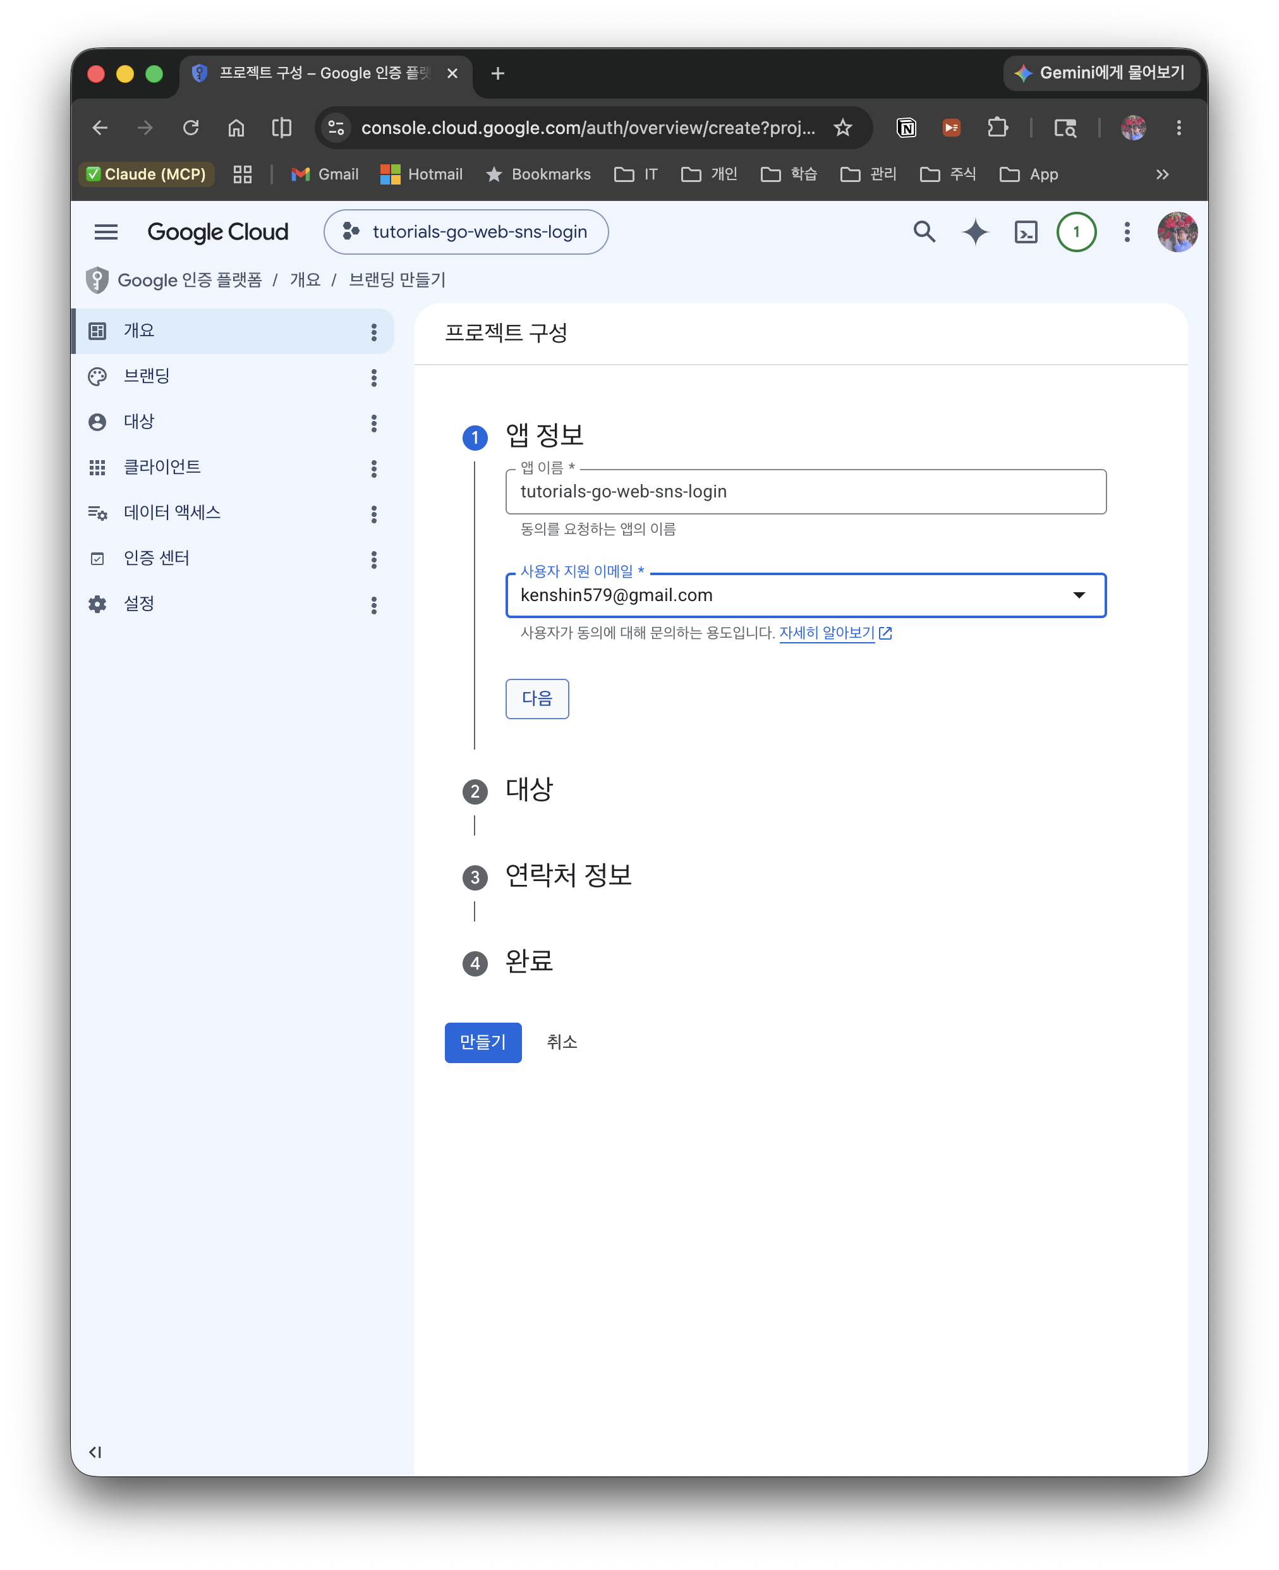Open kebab menu beside 개요
Image resolution: width=1279 pixels, height=1570 pixels.
[373, 332]
